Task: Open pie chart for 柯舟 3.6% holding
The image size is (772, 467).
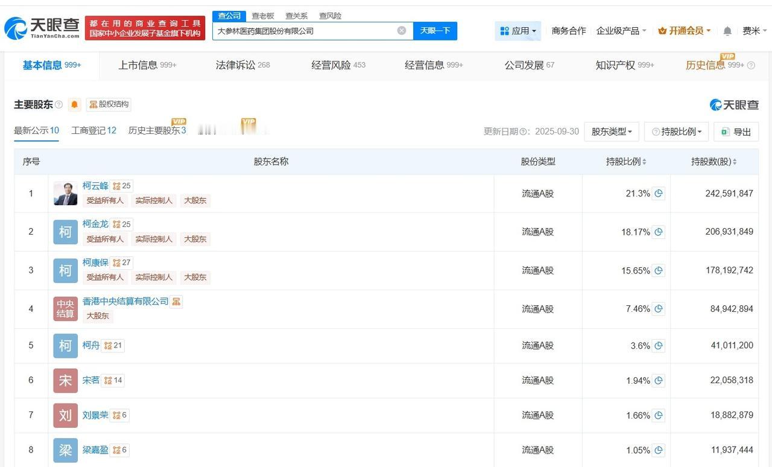Action: pyautogui.click(x=659, y=346)
